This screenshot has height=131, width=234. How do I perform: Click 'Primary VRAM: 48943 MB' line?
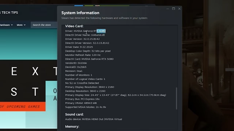(81, 103)
